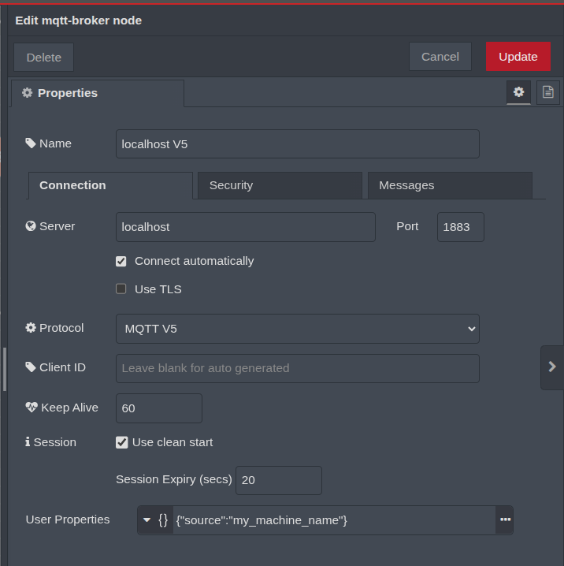Open the MQTT V5 protocol dropdown

[297, 329]
